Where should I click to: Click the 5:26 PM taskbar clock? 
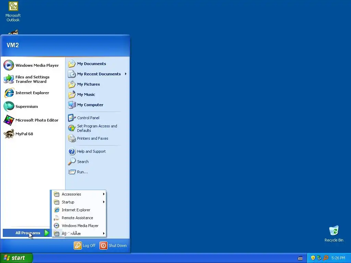coord(338,258)
